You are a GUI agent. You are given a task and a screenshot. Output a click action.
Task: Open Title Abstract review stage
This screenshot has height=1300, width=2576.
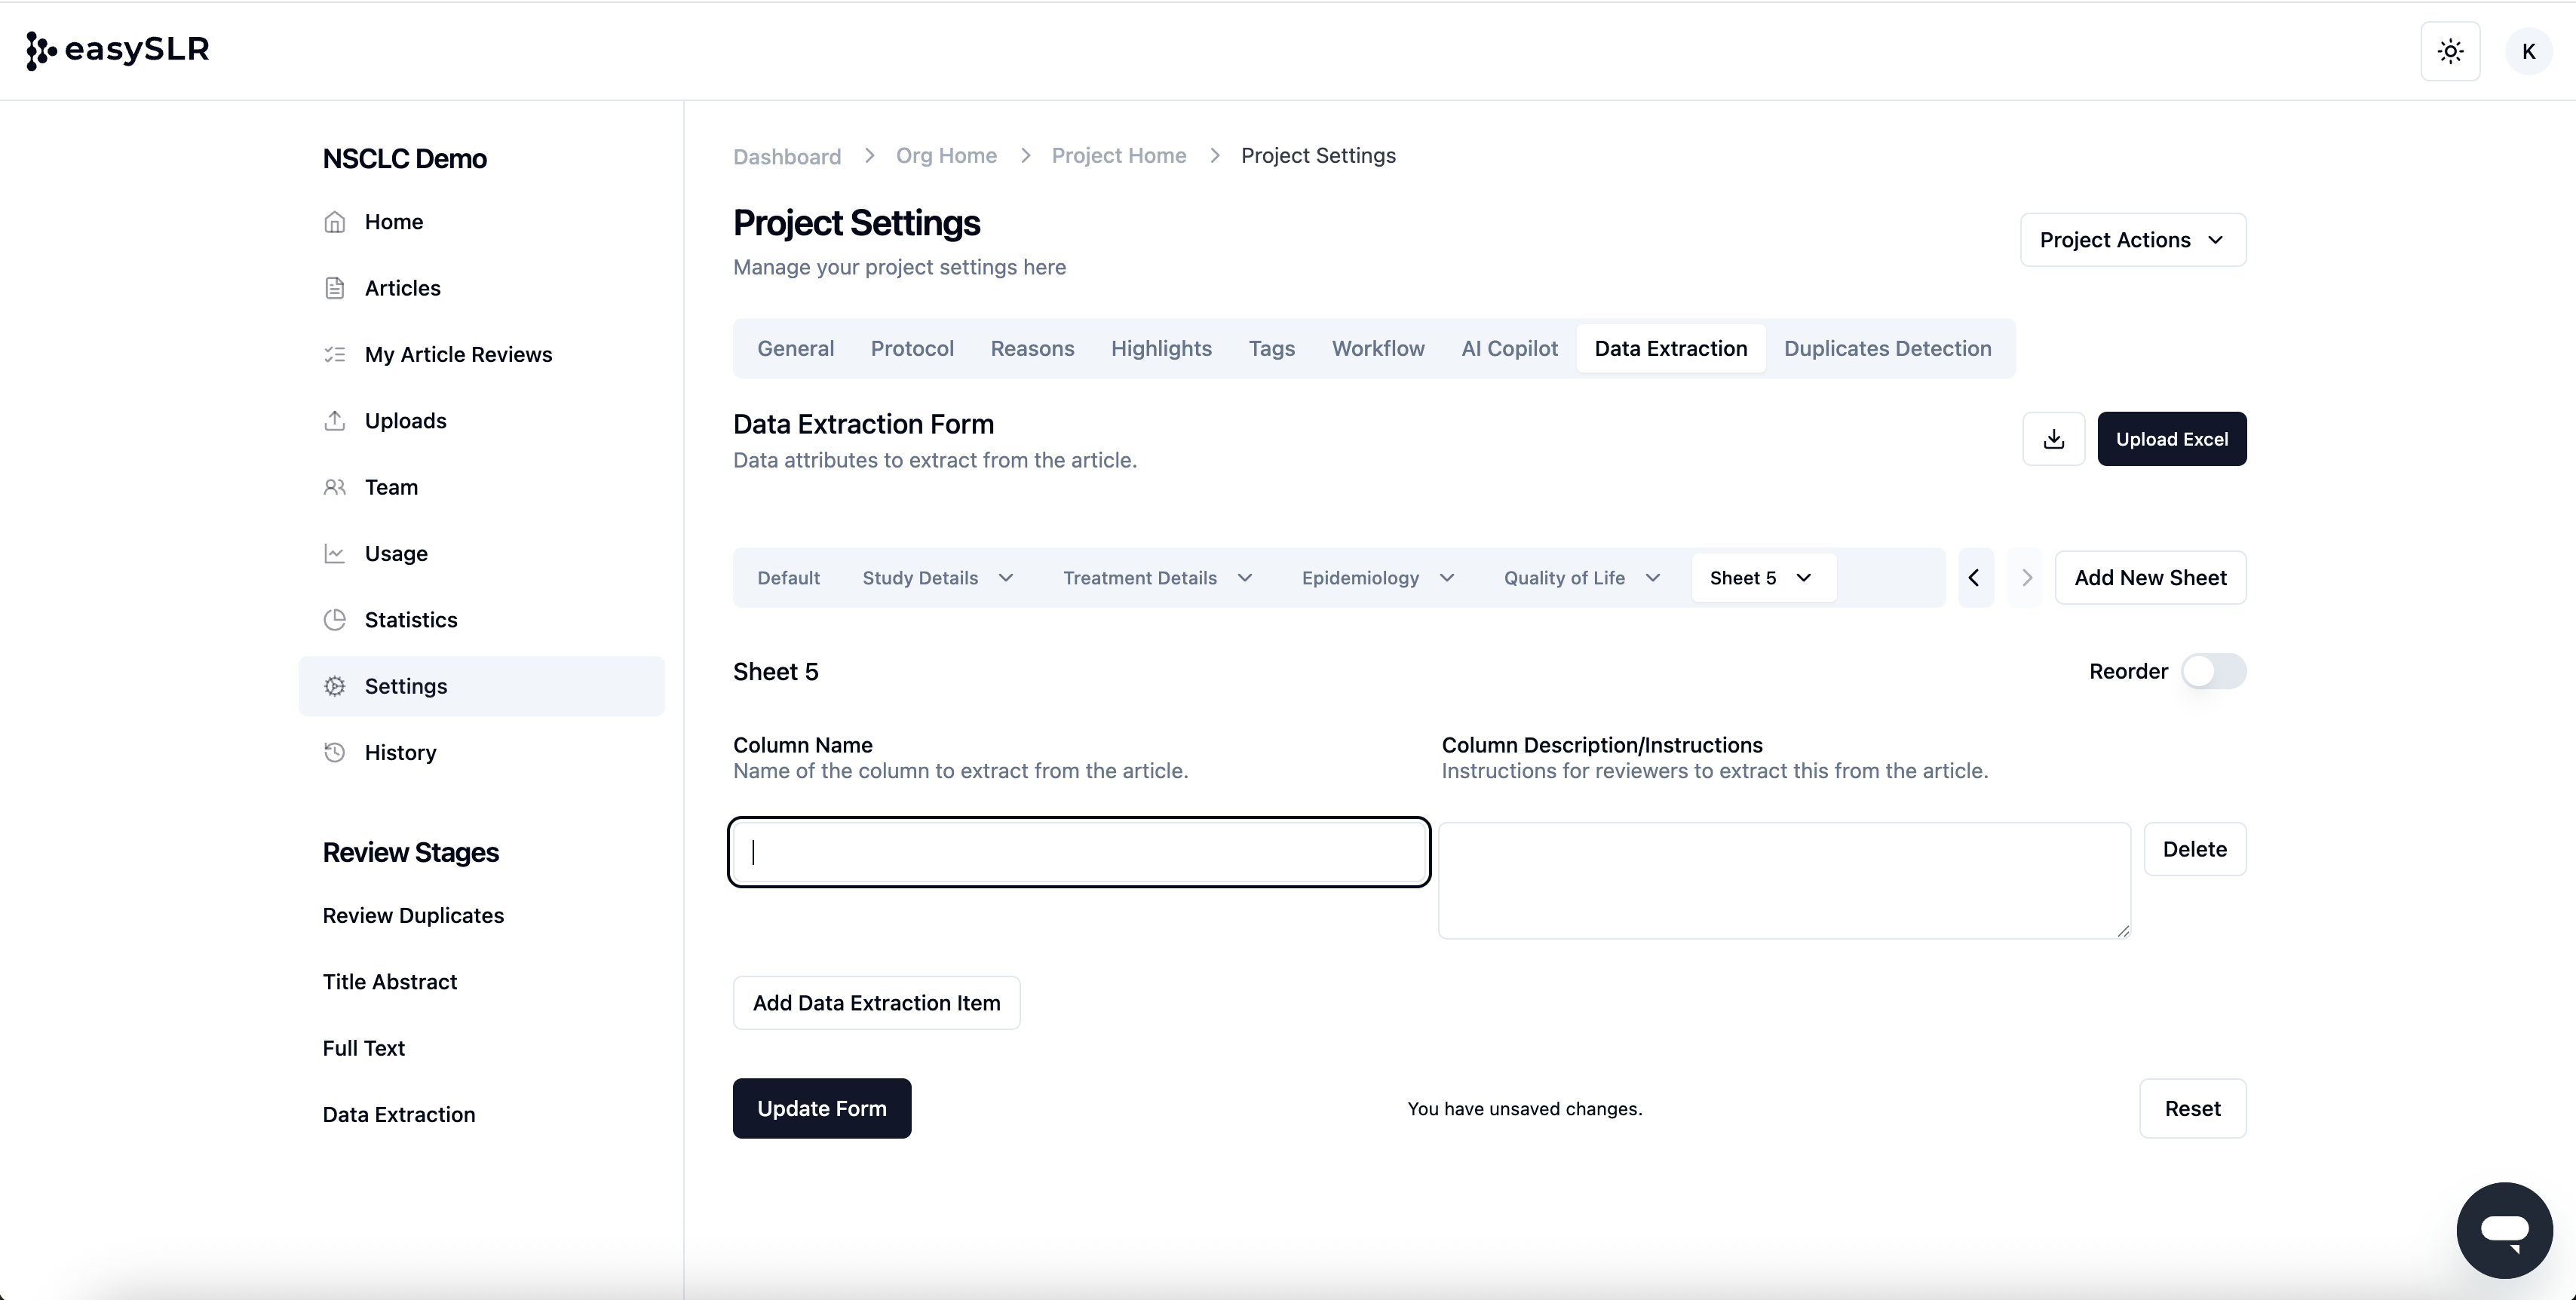(390, 982)
